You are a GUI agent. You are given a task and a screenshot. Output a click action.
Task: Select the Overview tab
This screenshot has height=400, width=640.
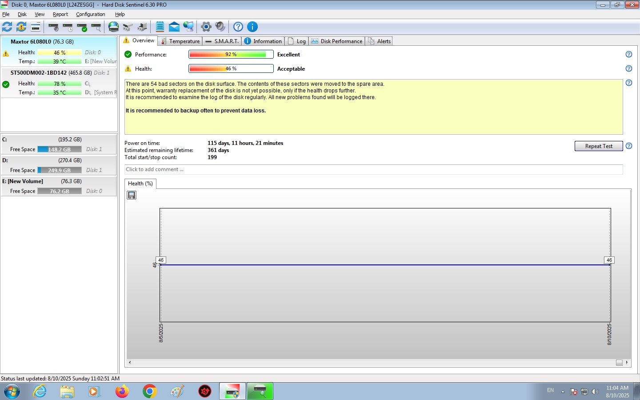[139, 40]
